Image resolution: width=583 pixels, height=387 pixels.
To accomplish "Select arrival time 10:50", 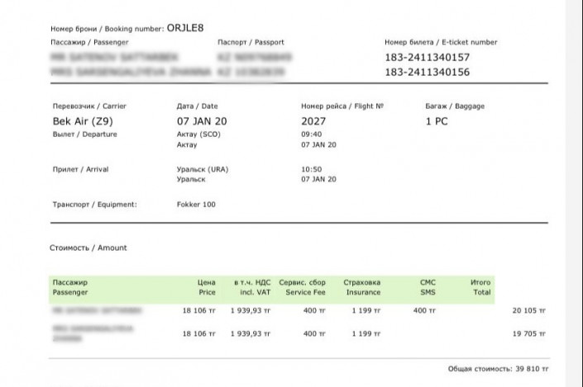I will (x=311, y=169).
